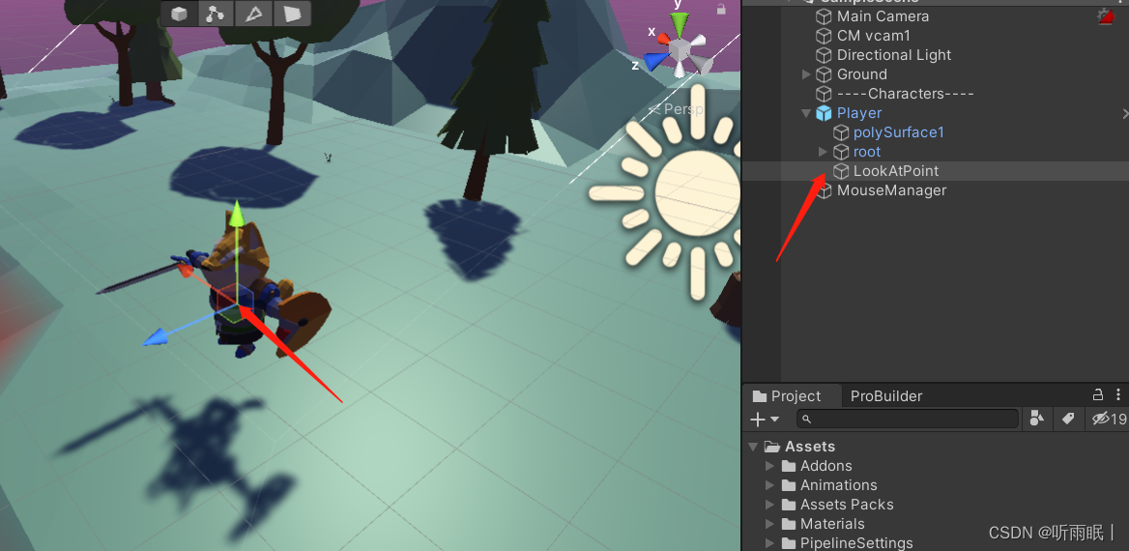The height and width of the screenshot is (551, 1129).
Task: Switch to the Project tab
Action: (787, 396)
